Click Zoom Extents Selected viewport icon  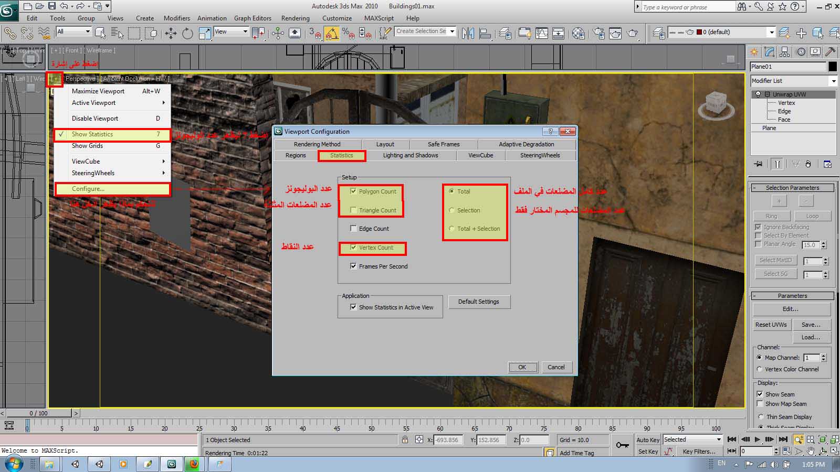coord(822,439)
